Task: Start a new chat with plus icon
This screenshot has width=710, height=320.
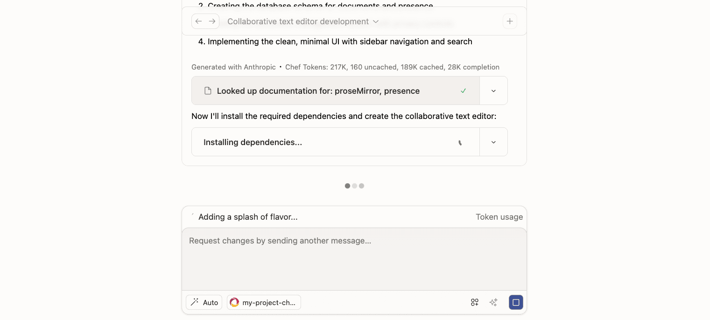Action: pos(510,21)
